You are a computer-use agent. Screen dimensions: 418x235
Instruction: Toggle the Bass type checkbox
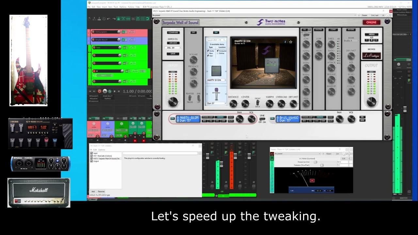click(x=208, y=53)
